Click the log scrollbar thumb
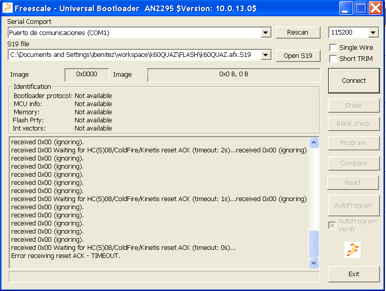Screen dimensions: 386x291 click(x=313, y=244)
